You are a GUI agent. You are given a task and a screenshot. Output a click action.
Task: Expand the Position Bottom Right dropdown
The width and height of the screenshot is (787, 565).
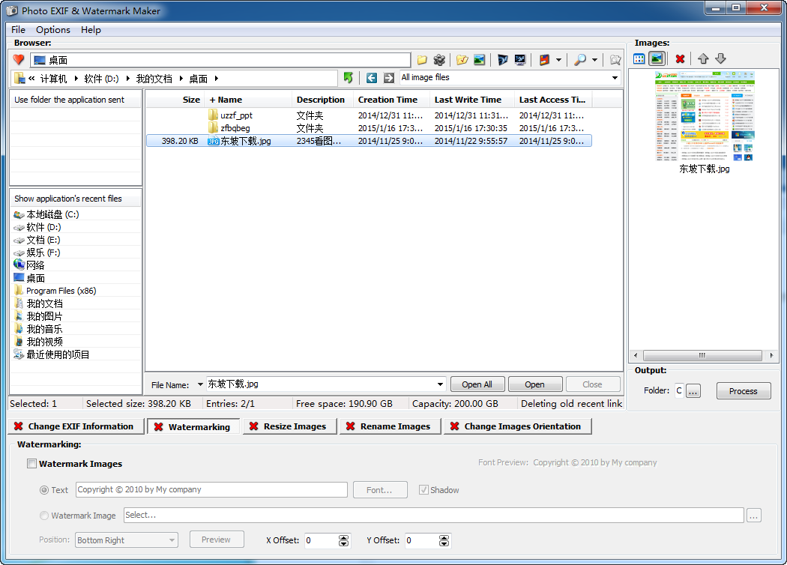click(x=172, y=540)
